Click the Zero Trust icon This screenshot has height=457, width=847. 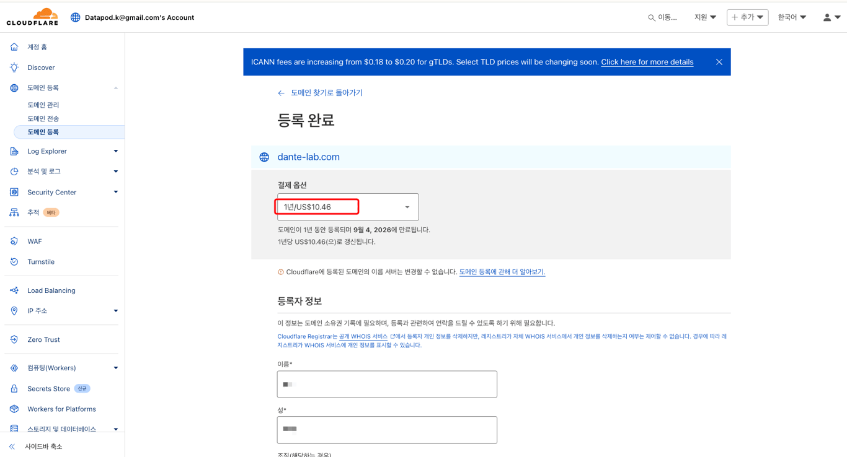point(14,339)
